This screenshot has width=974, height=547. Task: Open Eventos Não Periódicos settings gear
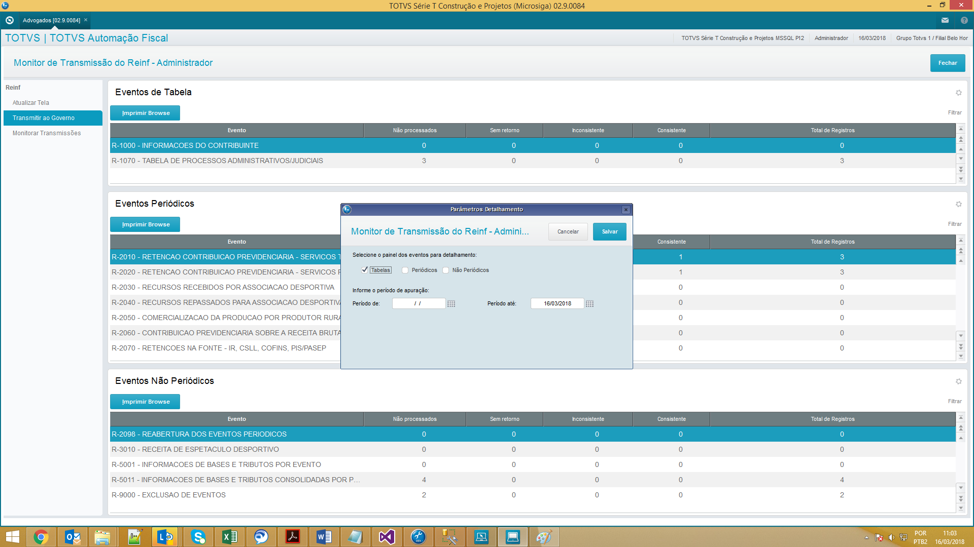(x=958, y=381)
